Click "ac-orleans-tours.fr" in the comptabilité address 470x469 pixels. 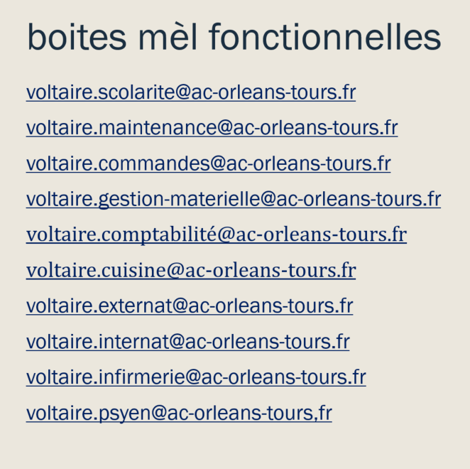pyautogui.click(x=322, y=235)
